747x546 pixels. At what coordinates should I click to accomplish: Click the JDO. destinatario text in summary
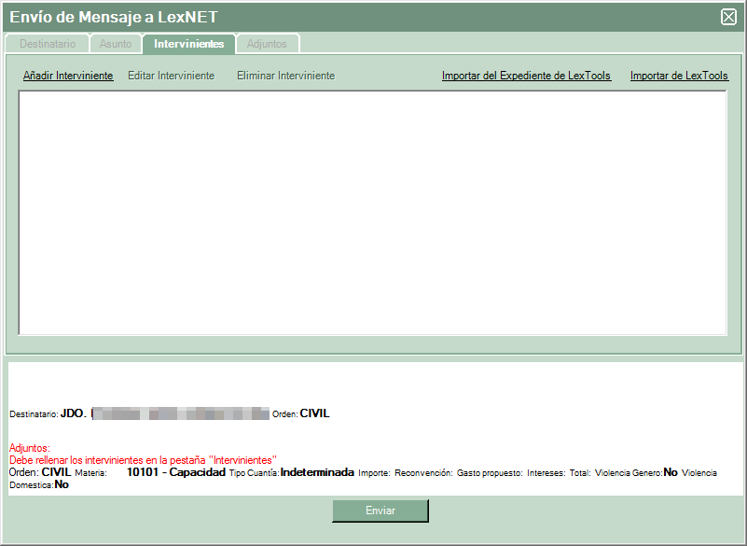[x=73, y=413]
